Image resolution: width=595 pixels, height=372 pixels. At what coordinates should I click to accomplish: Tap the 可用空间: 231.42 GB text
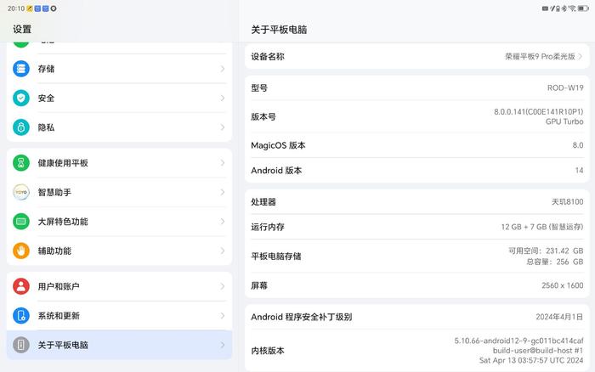coord(546,251)
